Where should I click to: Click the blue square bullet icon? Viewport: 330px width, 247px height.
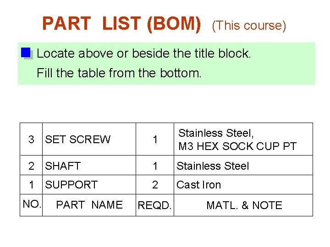click(x=26, y=53)
